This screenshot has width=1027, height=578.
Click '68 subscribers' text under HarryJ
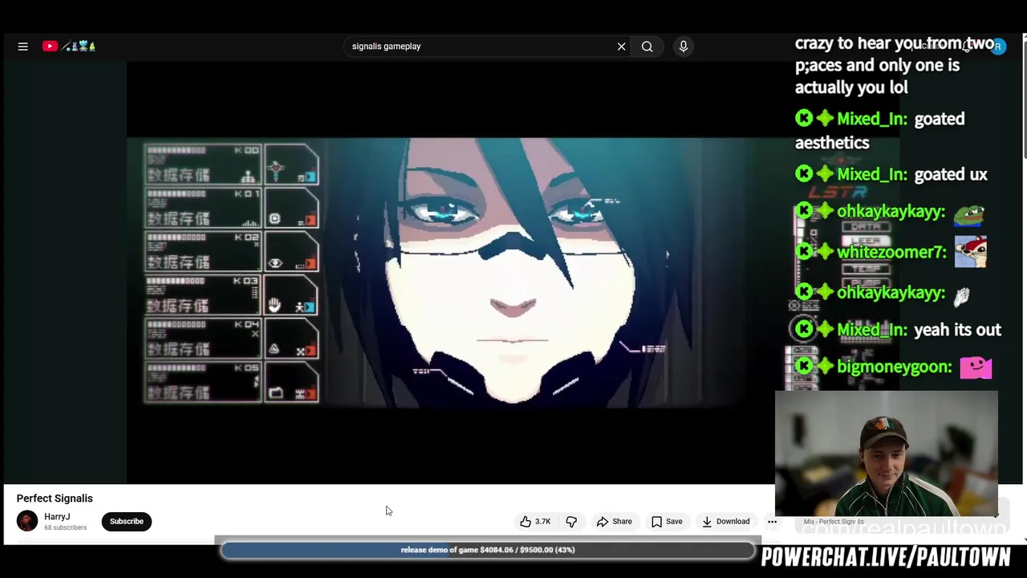pyautogui.click(x=65, y=528)
